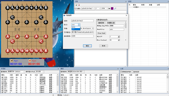This screenshot has width=169, height=96.
Task: Click the 启动参数 field showing 2265
Action: tap(82, 36)
